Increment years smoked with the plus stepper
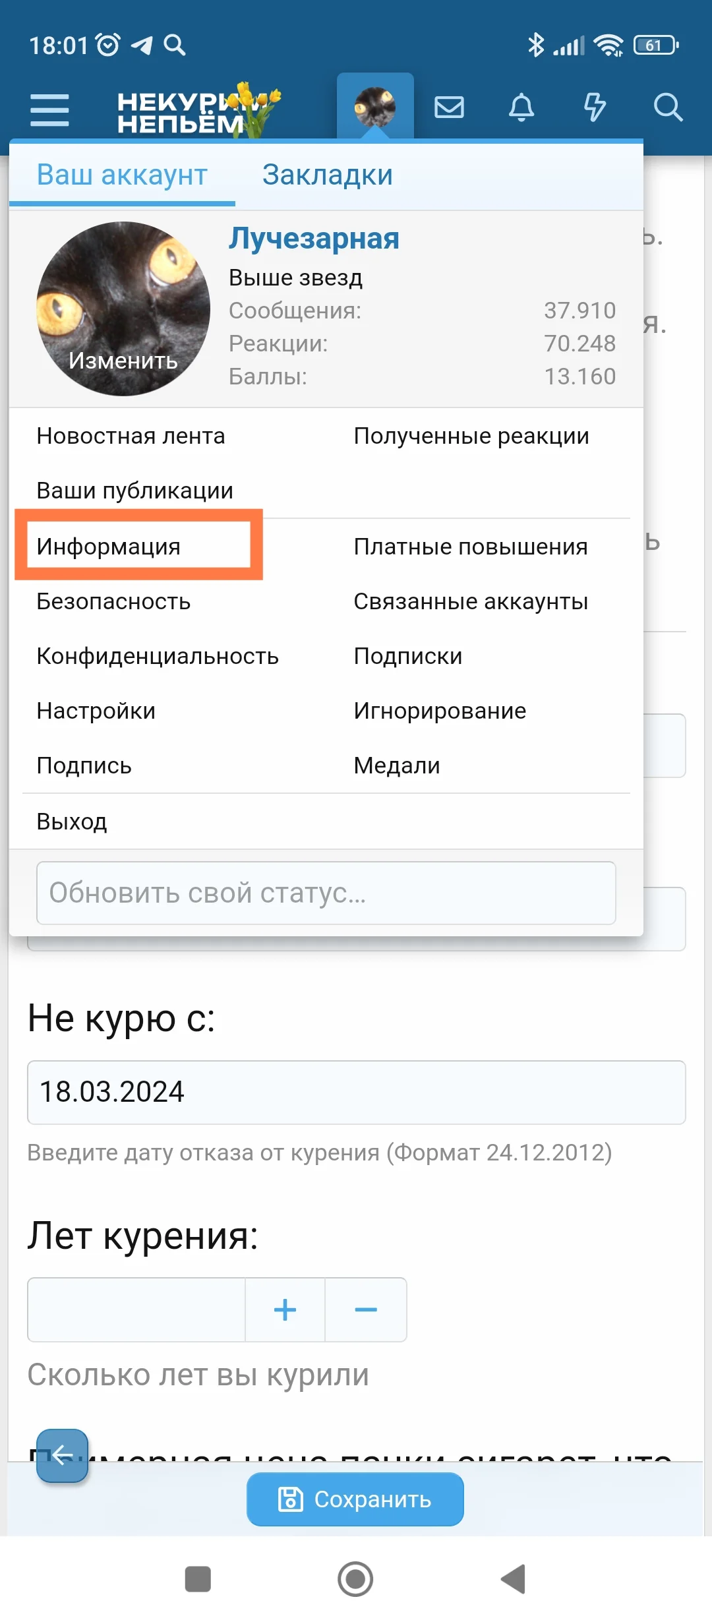Image resolution: width=712 pixels, height=1622 pixels. pyautogui.click(x=285, y=1311)
